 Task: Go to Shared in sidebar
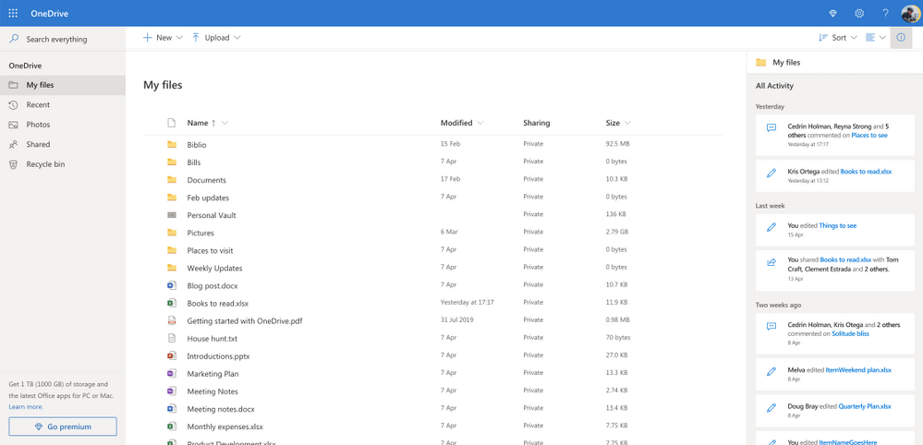[63, 144]
